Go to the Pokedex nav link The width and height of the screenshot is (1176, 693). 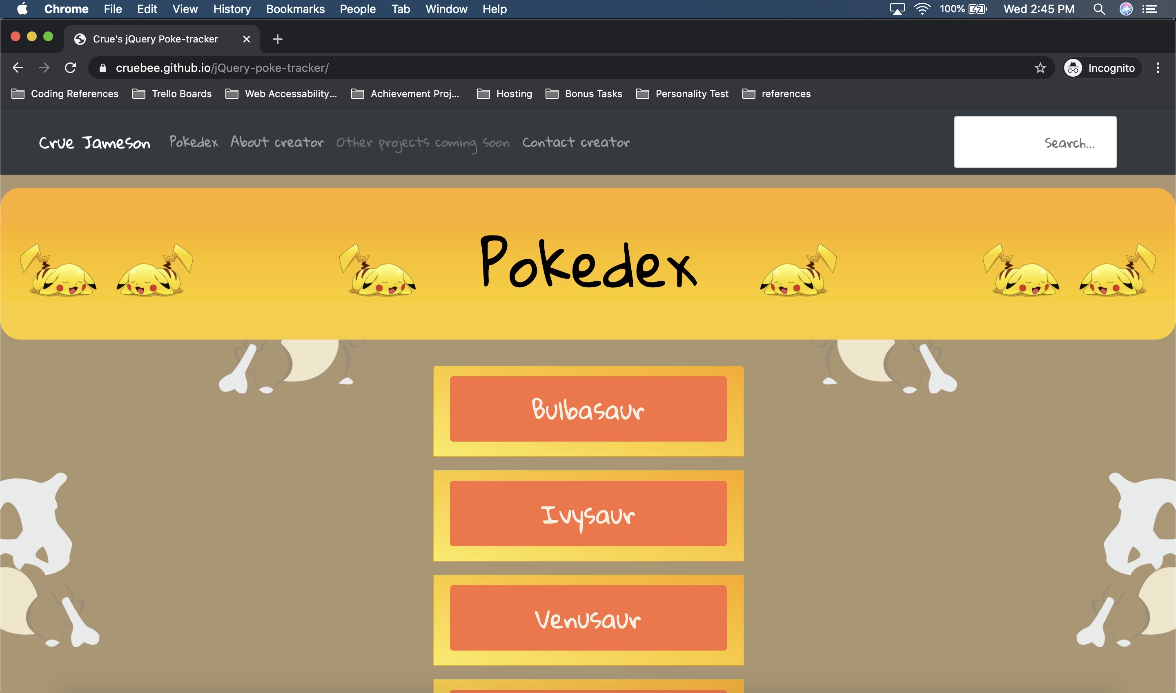(194, 142)
